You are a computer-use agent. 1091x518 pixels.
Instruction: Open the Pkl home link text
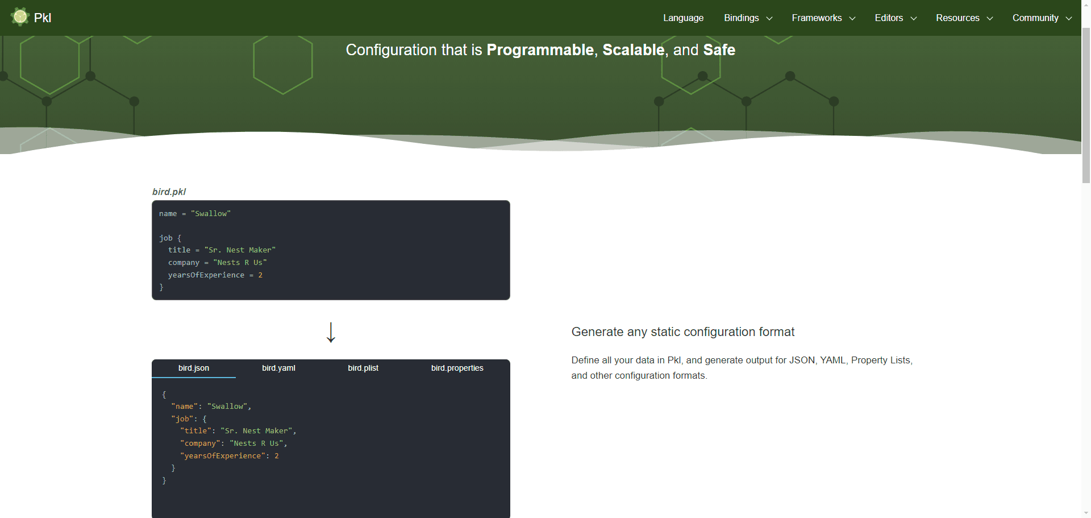pos(43,18)
